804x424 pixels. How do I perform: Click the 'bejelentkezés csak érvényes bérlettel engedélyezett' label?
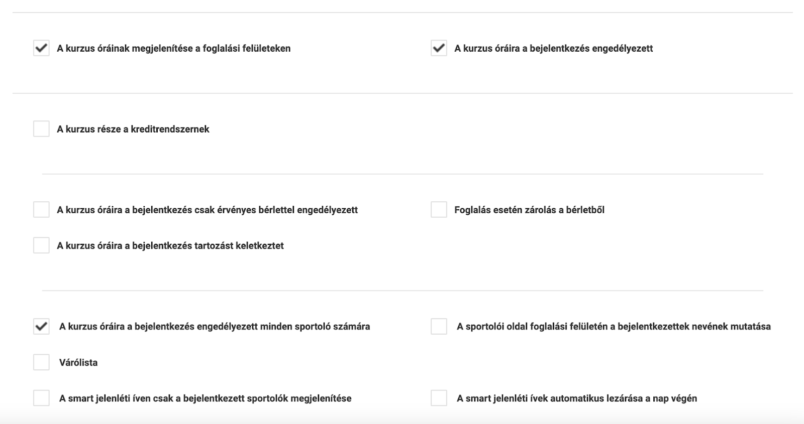(x=207, y=210)
